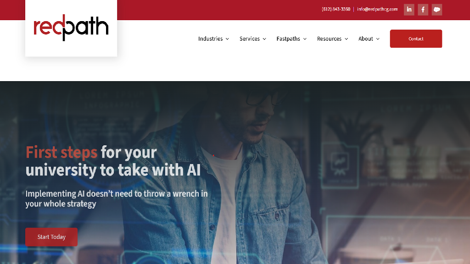Select the Resources menu label
Image resolution: width=470 pixels, height=264 pixels.
tap(329, 38)
